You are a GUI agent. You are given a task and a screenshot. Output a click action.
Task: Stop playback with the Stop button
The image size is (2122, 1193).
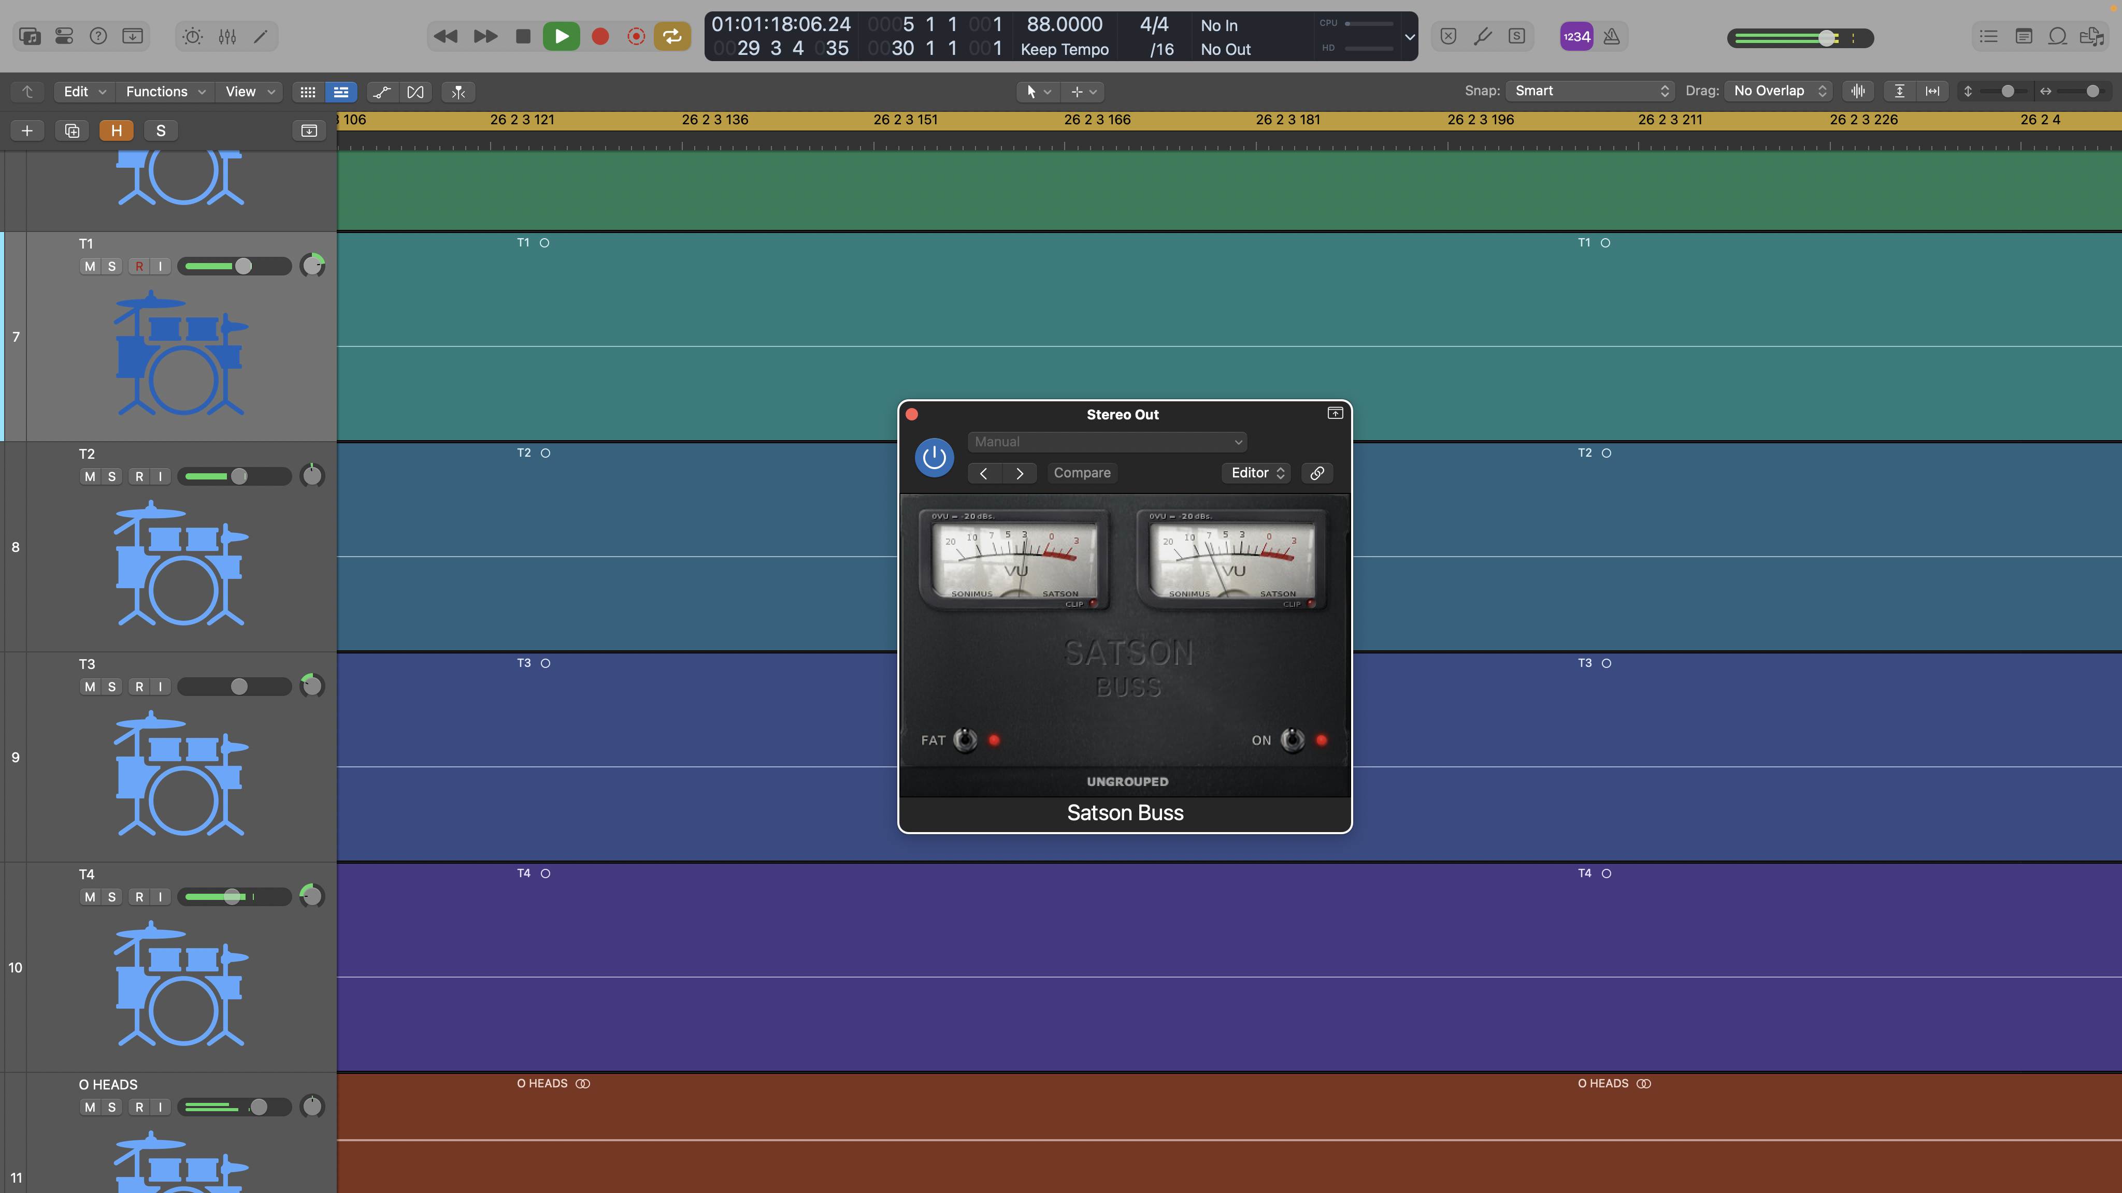523,36
